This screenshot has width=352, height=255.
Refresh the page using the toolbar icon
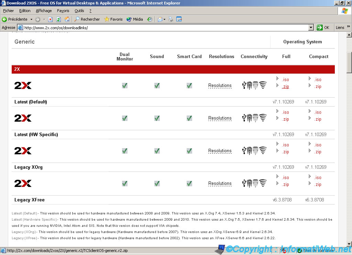pyautogui.click(x=58, y=19)
